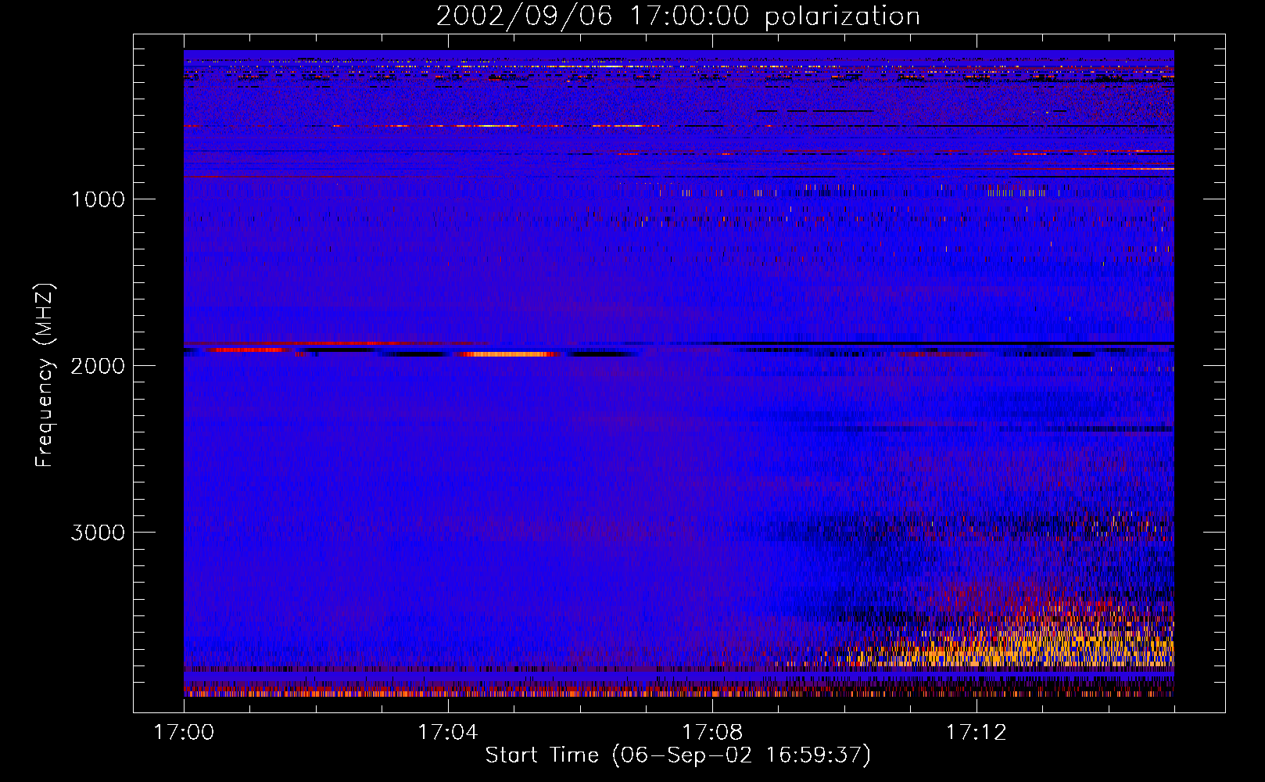Click the 17:04 time tick label
The width and height of the screenshot is (1265, 782).
448,733
